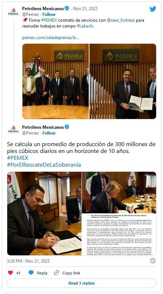Open the group photo of five men
163x294 pixels.
point(55,81)
